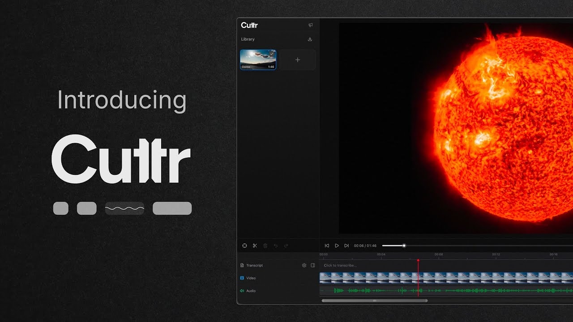Click the green audio waveform track
This screenshot has height=322, width=573.
click(x=446, y=291)
